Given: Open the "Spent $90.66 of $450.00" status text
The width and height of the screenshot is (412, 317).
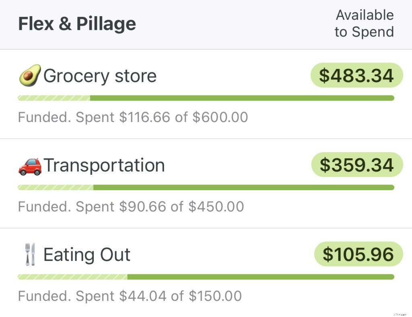Looking at the screenshot, I should 131,207.
